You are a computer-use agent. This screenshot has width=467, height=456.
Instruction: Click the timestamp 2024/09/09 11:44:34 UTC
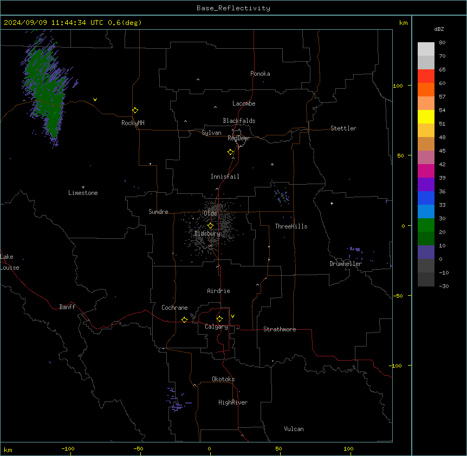point(54,23)
